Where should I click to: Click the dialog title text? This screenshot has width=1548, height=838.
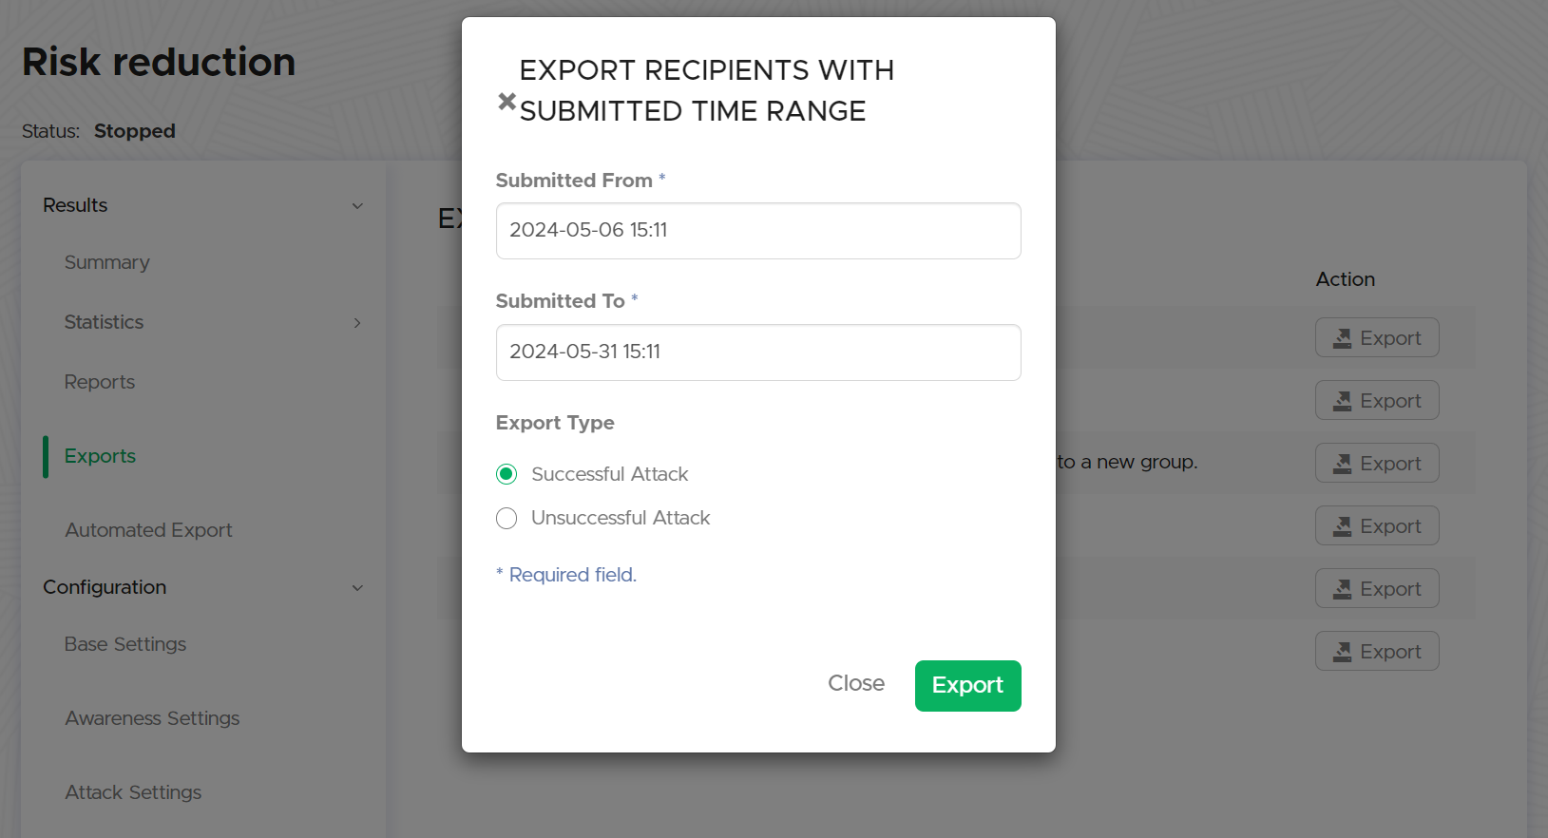tap(706, 90)
